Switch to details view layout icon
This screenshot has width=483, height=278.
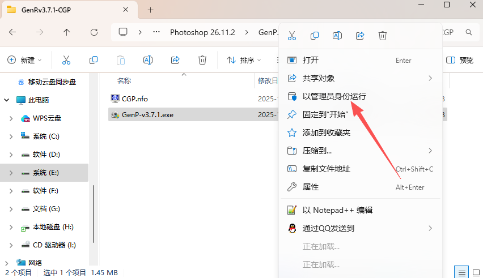tap(461, 272)
